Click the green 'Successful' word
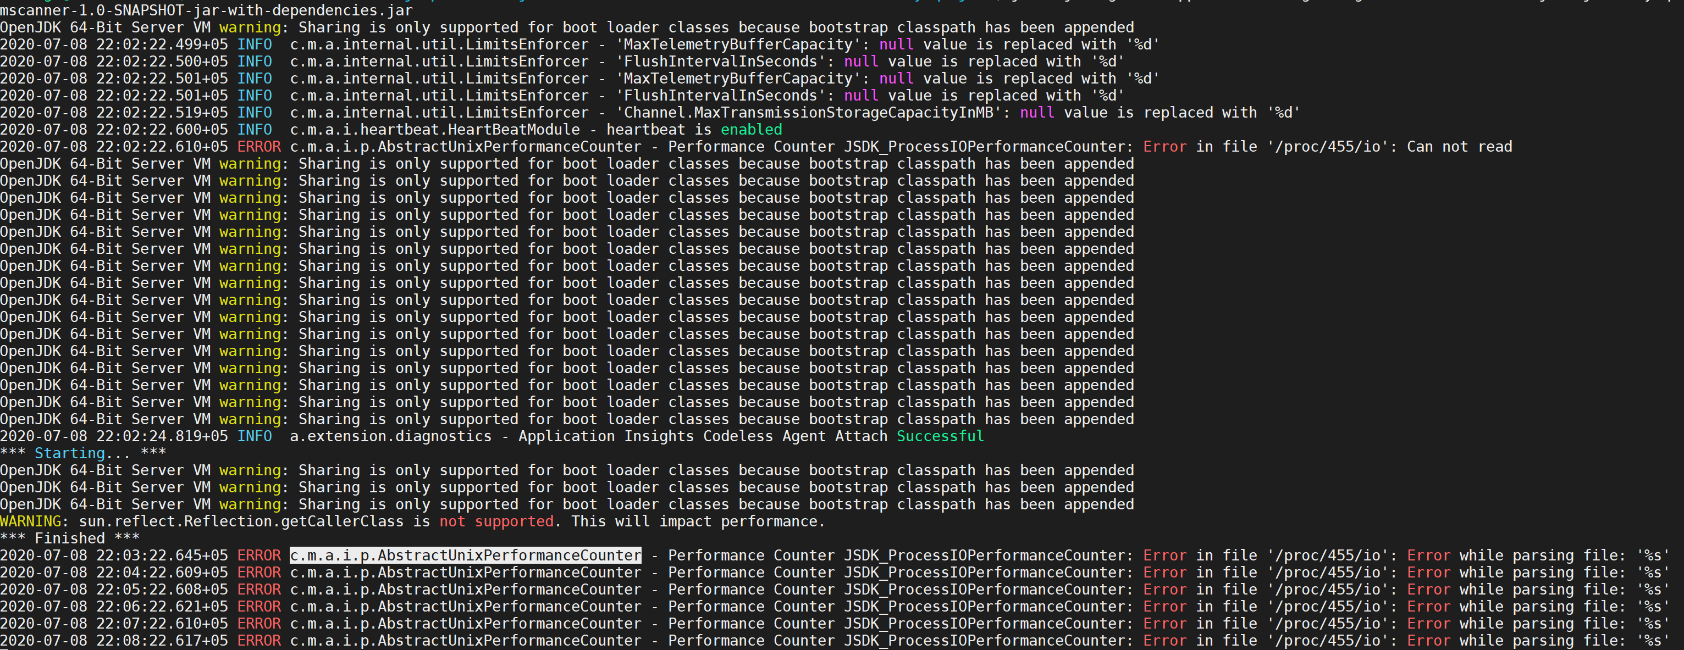Image resolution: width=1684 pixels, height=650 pixels. (940, 436)
